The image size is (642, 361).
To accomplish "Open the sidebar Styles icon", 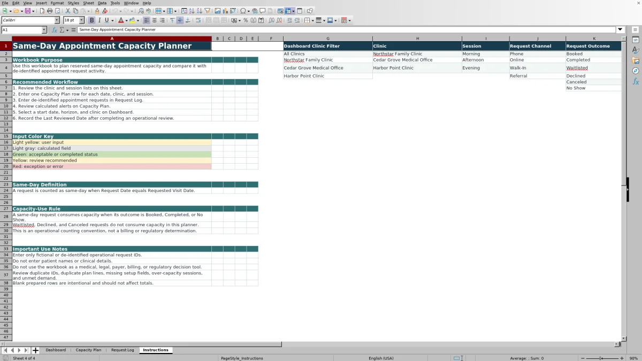I will click(x=636, y=50).
